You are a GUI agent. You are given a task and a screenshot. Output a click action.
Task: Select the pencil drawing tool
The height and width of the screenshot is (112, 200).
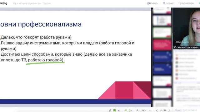coord(110,110)
